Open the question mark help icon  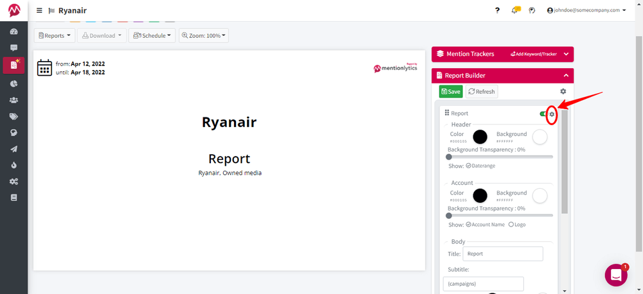(x=498, y=11)
